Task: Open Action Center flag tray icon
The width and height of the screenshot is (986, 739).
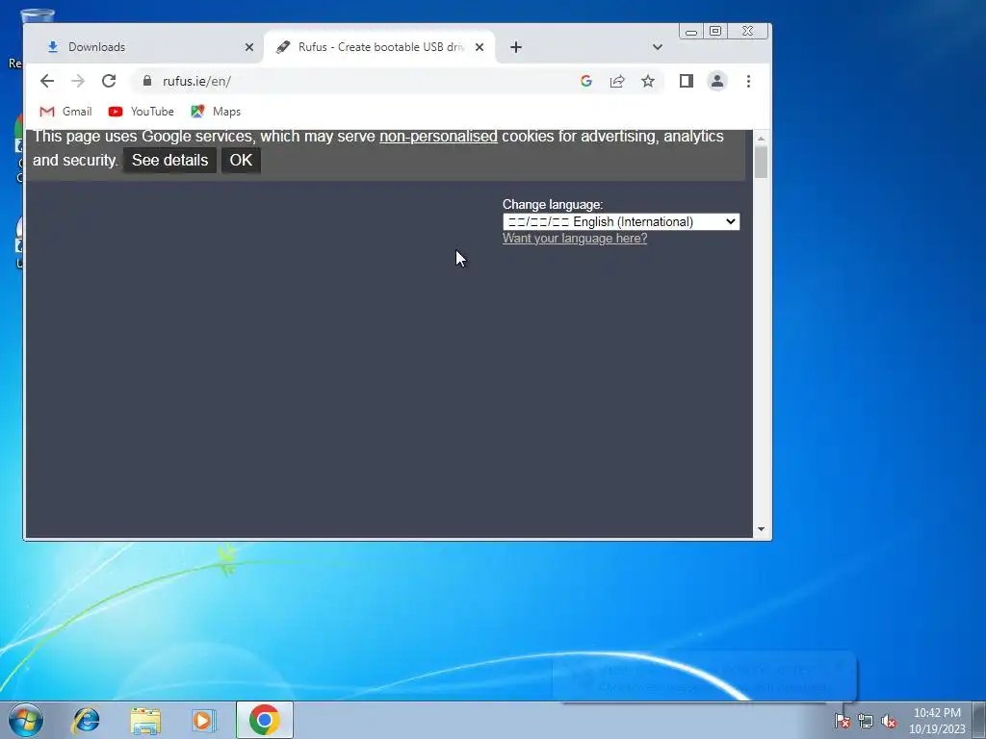Action: tap(842, 721)
